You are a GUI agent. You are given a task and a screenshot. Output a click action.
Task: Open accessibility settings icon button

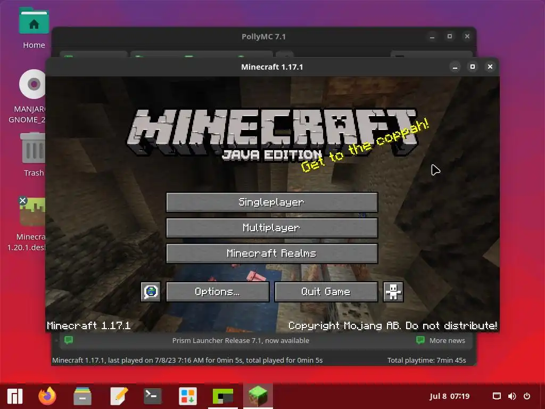(x=393, y=291)
